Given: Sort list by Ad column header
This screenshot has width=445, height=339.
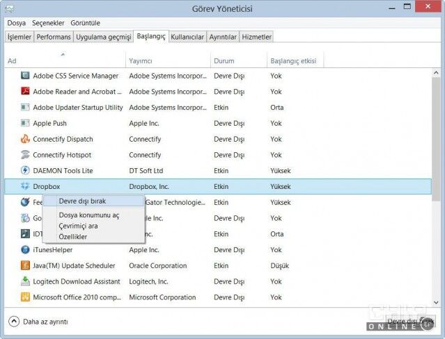Looking at the screenshot, I should coord(12,61).
